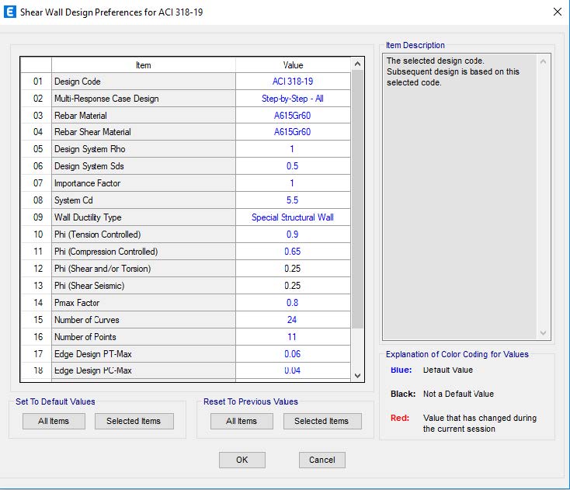Edit System Cd value 5.5
This screenshot has height=490, width=570.
coord(293,200)
